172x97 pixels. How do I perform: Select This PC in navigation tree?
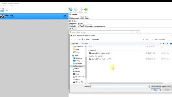pos(76,56)
